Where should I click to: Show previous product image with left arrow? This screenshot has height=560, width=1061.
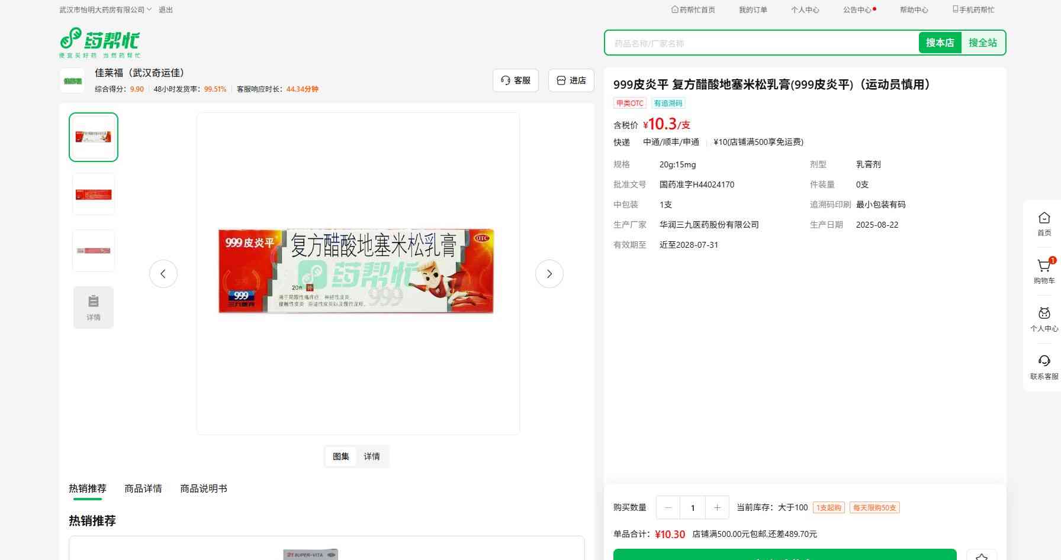pyautogui.click(x=163, y=274)
